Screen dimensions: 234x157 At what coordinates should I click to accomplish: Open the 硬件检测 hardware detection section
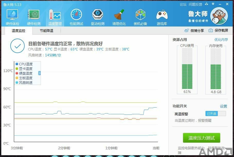tap(34, 17)
